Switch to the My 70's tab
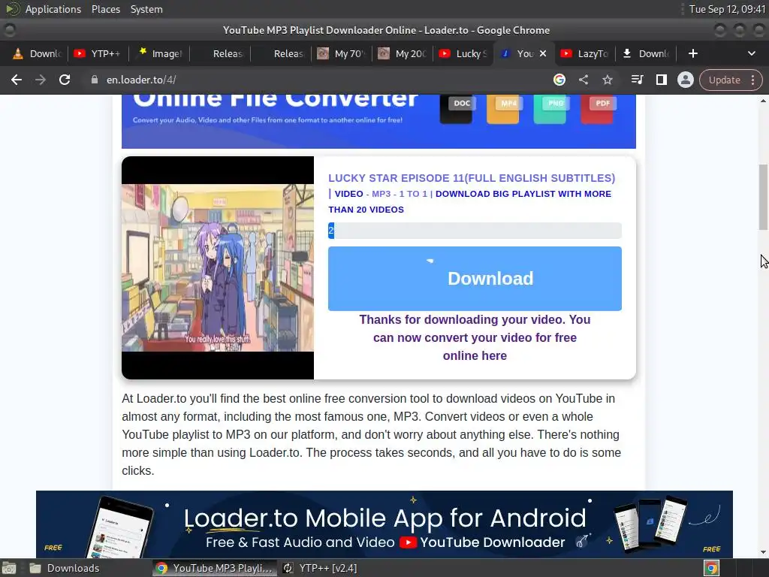Screen dimensions: 769x577 click(x=342, y=53)
